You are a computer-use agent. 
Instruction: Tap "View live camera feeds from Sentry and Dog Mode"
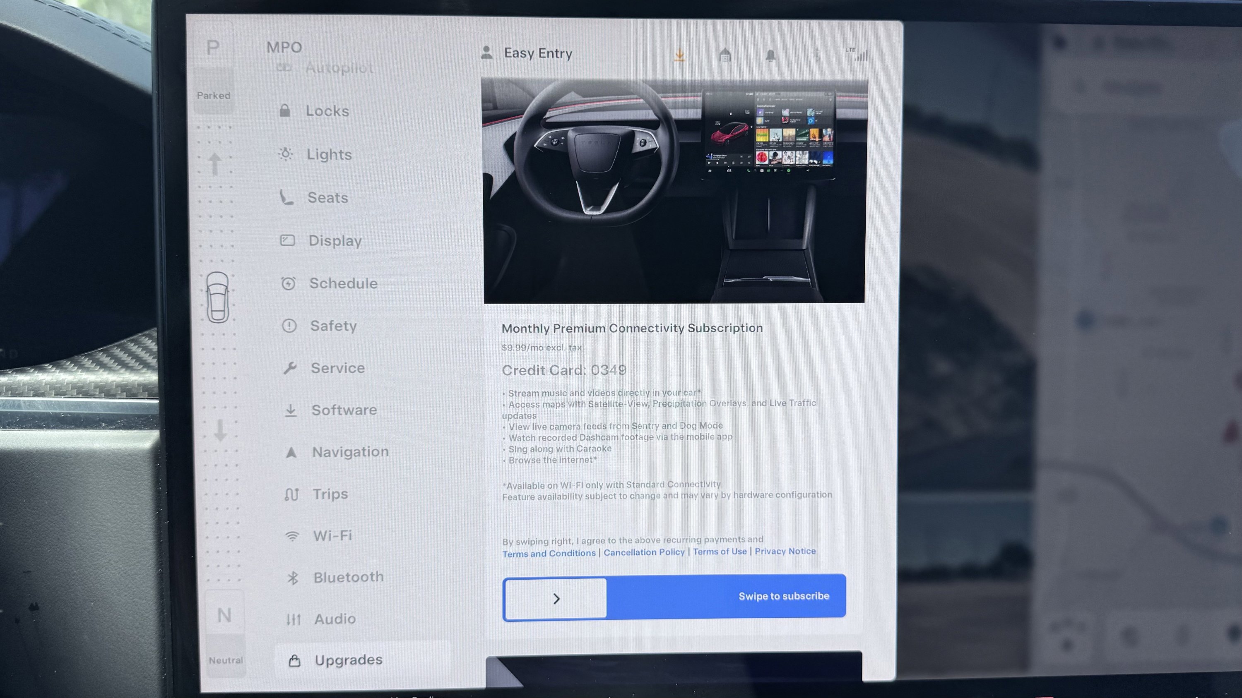[616, 426]
